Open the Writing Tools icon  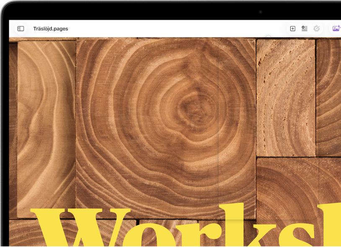pyautogui.click(x=317, y=28)
